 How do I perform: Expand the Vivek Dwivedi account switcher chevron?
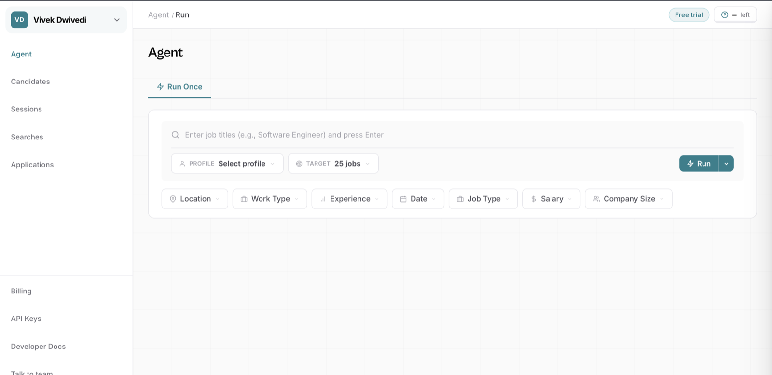click(117, 20)
